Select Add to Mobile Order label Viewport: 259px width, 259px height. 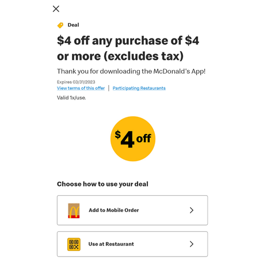[114, 210]
